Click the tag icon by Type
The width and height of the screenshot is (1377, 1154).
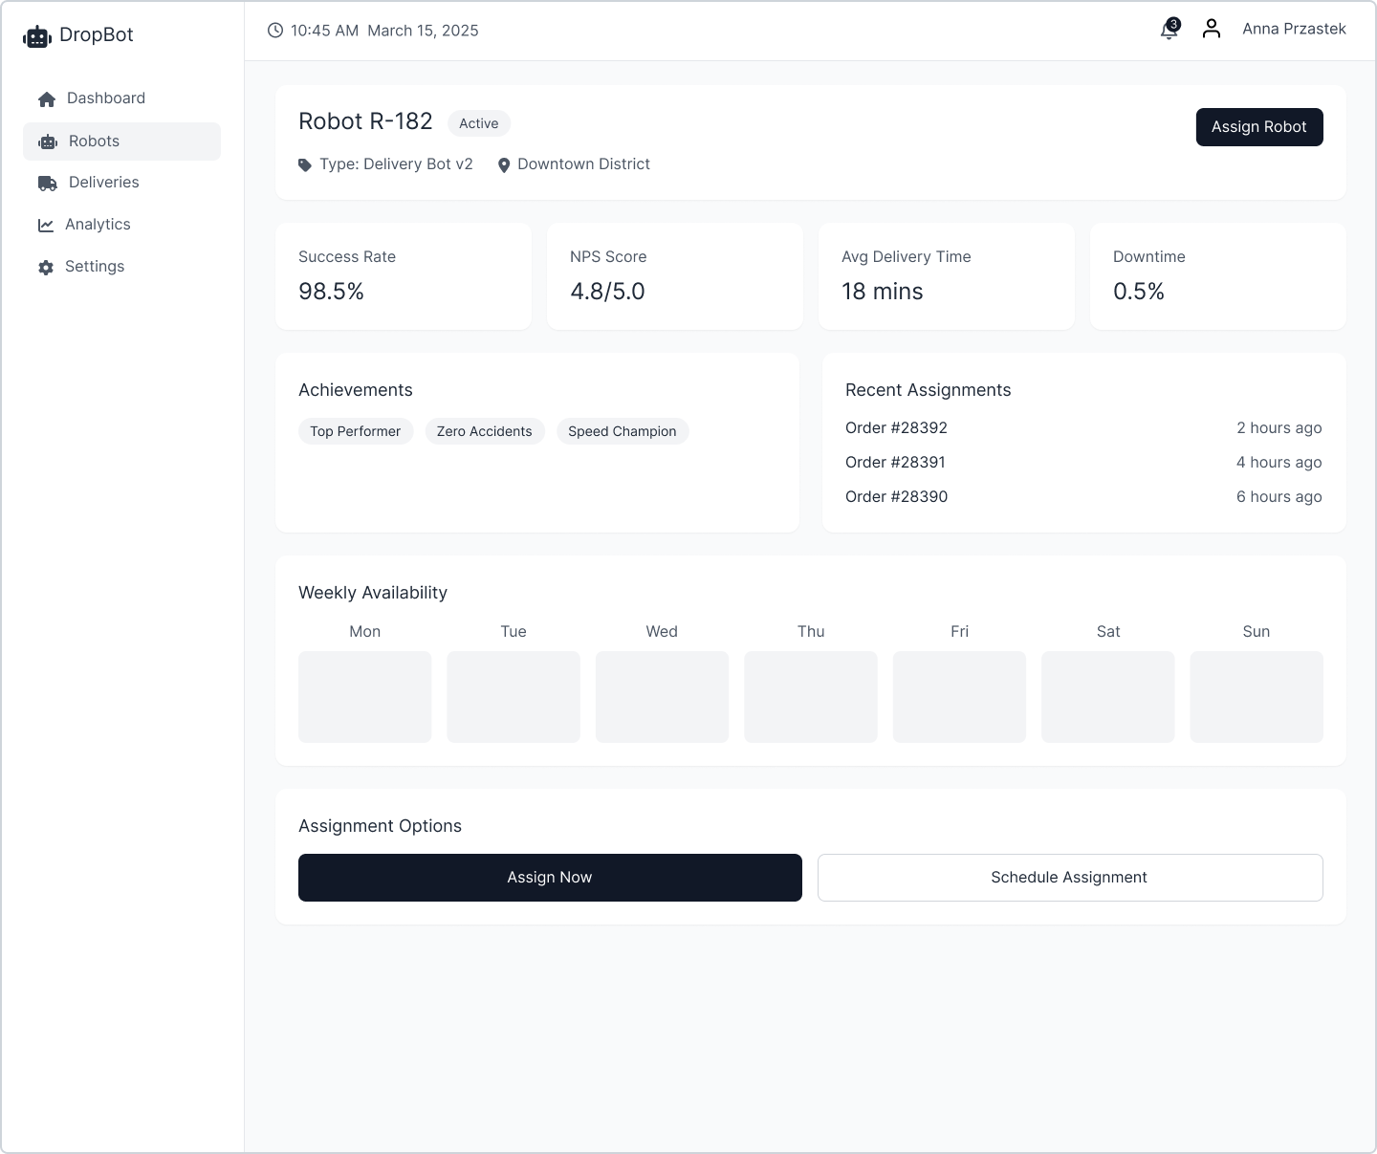pyautogui.click(x=305, y=165)
